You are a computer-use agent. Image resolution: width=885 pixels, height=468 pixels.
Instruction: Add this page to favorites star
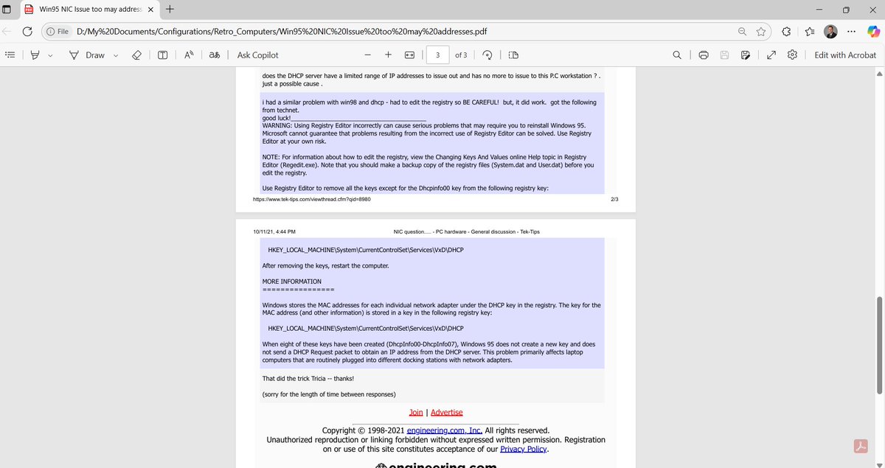pyautogui.click(x=761, y=32)
